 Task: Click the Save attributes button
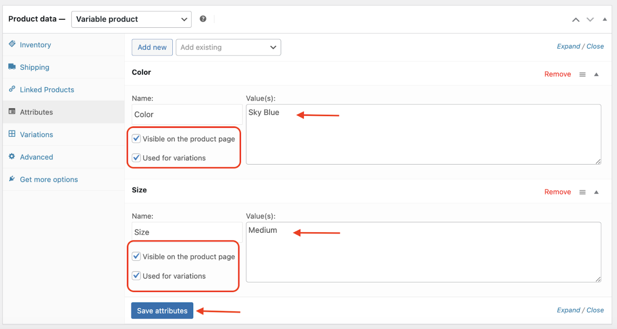click(162, 310)
